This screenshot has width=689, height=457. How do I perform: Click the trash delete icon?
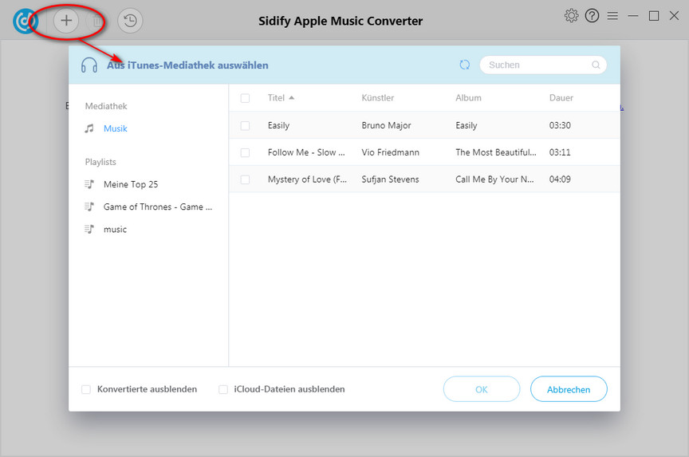coord(96,21)
